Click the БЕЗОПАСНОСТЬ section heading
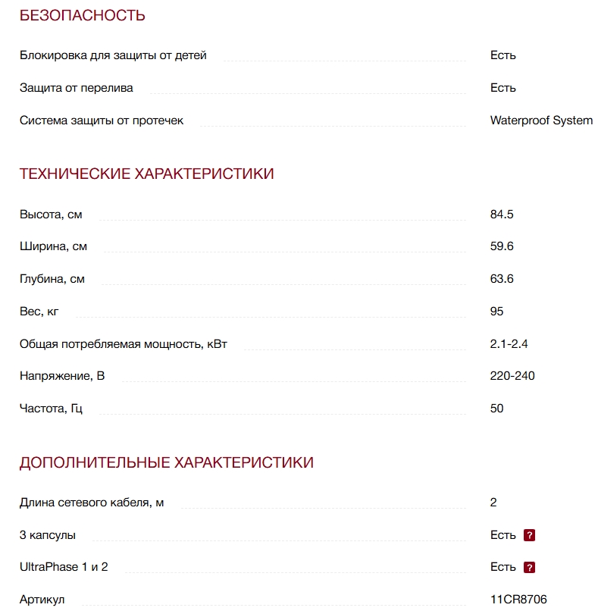 (x=82, y=15)
